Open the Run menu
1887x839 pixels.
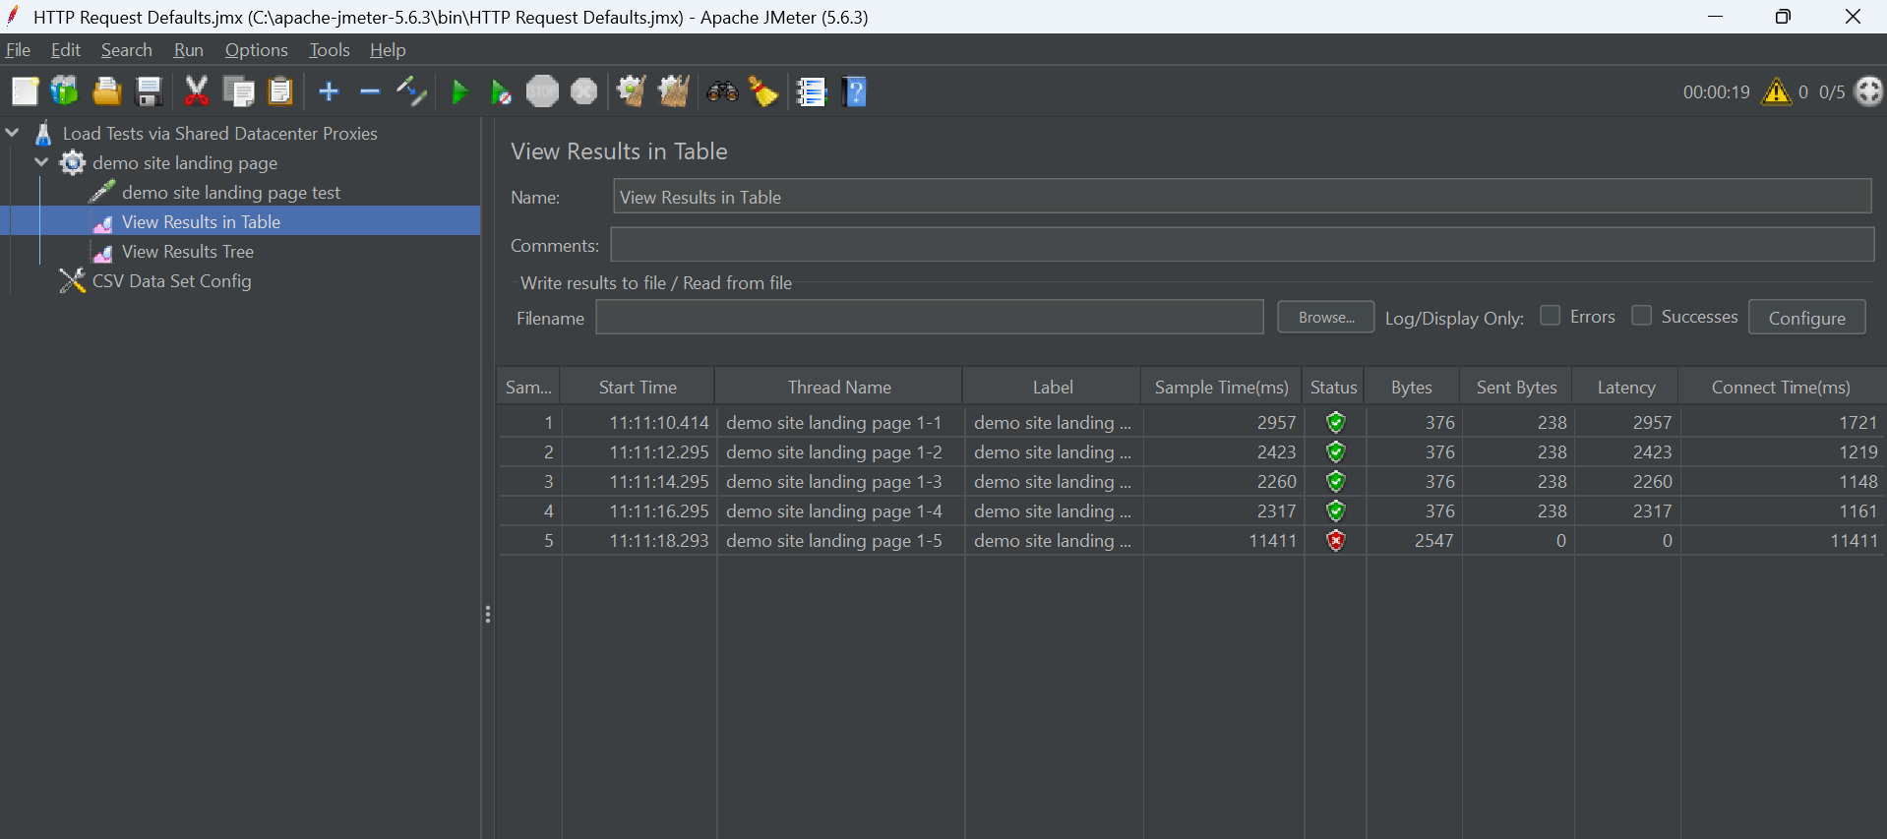tap(188, 50)
